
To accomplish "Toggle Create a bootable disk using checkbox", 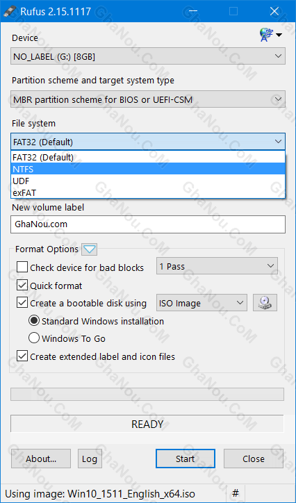I will click(22, 303).
